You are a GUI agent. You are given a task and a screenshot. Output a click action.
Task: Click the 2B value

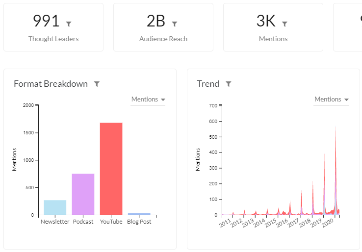(x=156, y=21)
